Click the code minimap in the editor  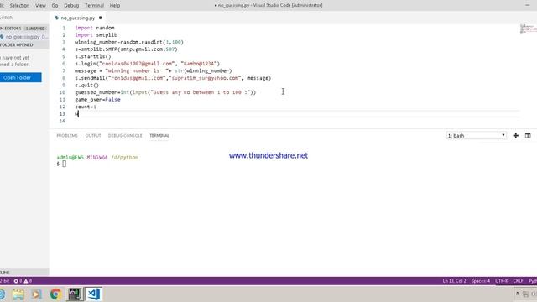pyautogui.click(x=528, y=29)
